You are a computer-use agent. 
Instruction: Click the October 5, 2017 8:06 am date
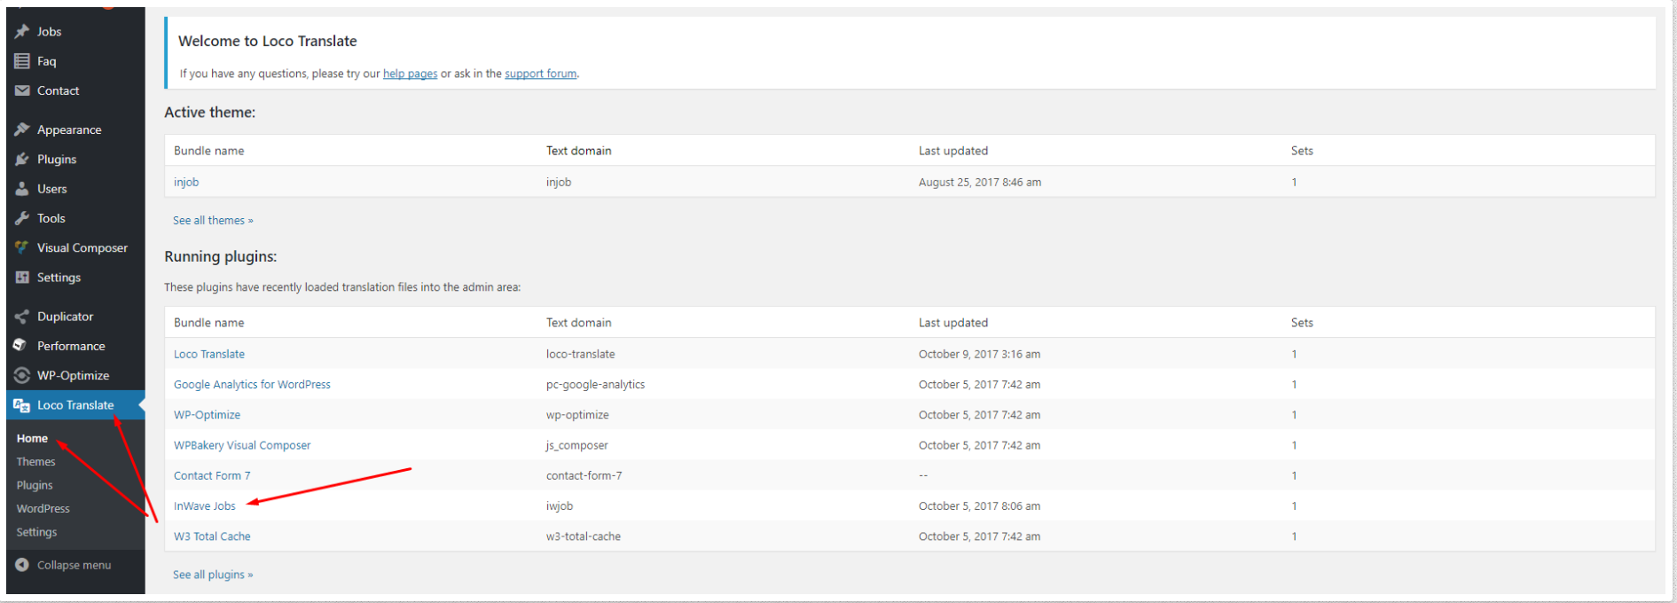pyautogui.click(x=980, y=505)
